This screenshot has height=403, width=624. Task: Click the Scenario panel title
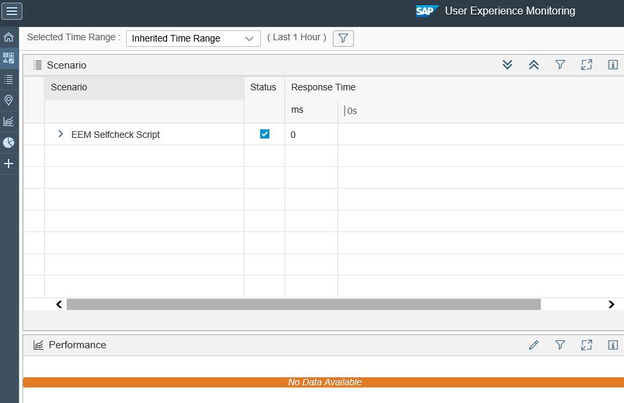67,65
